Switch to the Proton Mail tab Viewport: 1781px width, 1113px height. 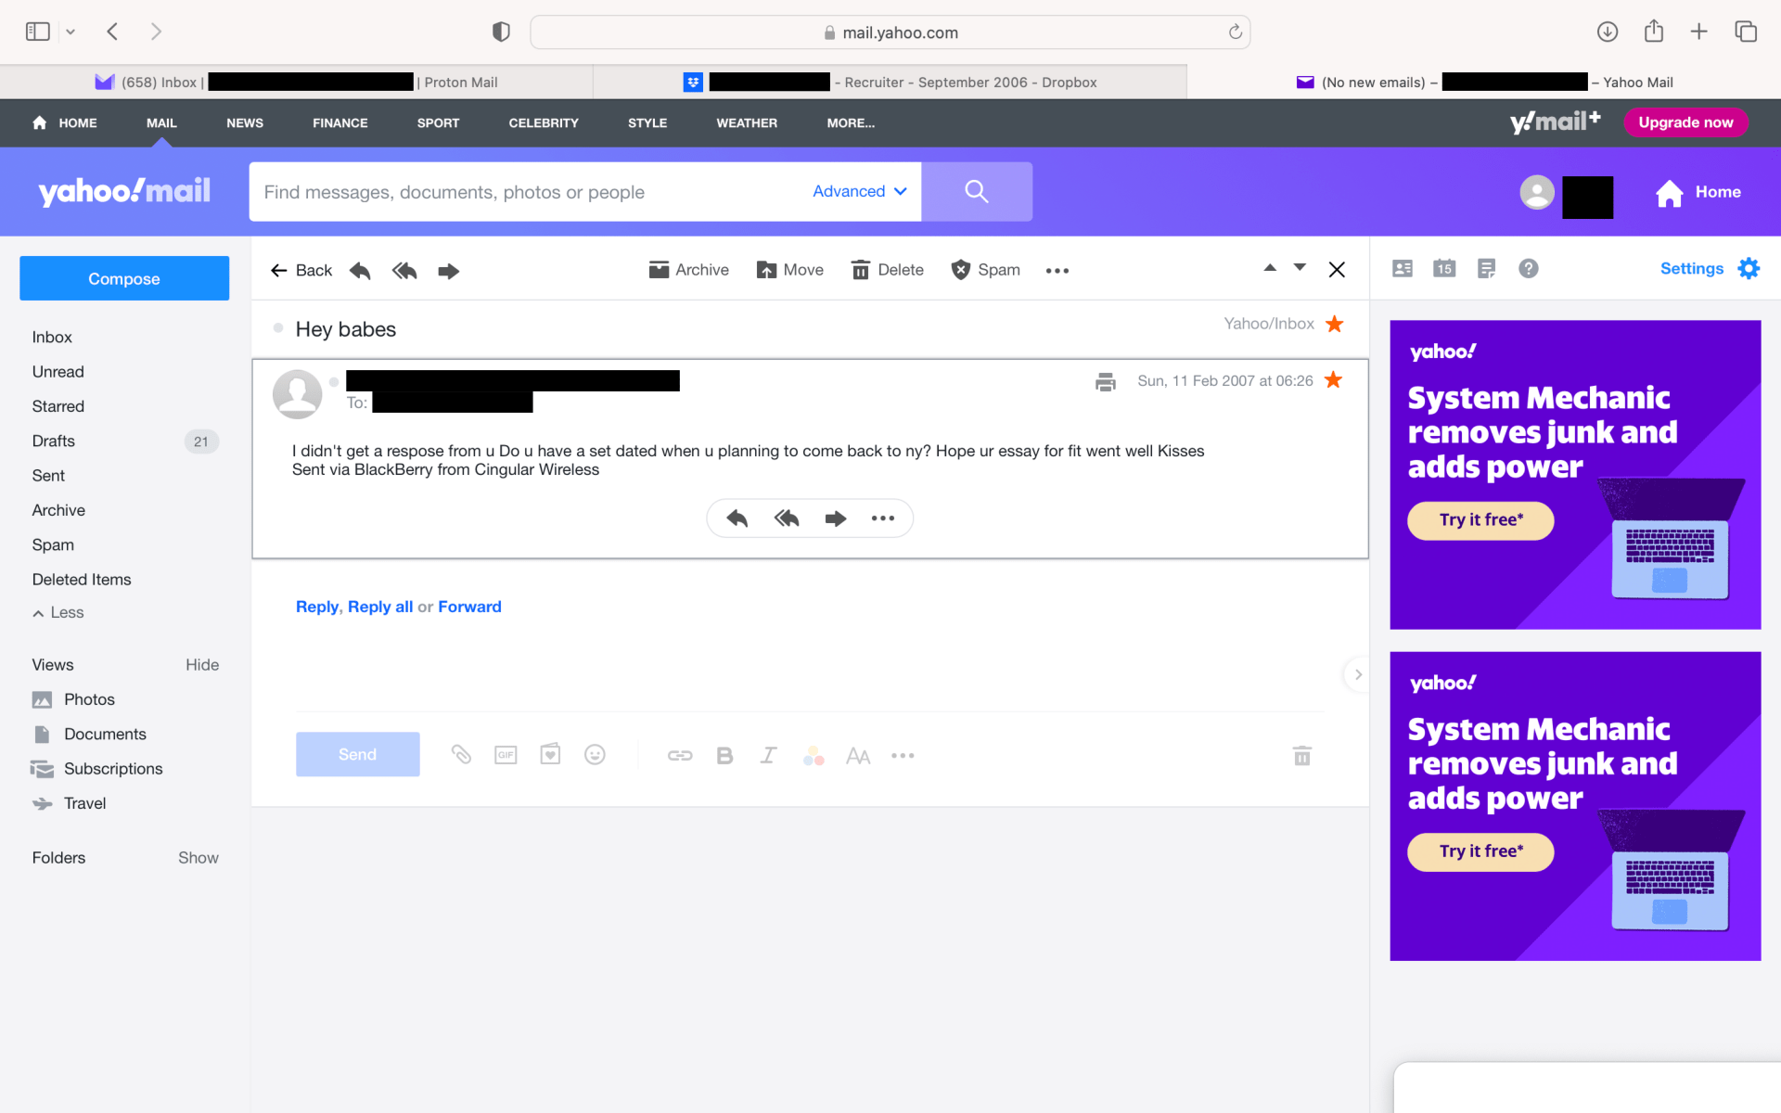(x=297, y=82)
